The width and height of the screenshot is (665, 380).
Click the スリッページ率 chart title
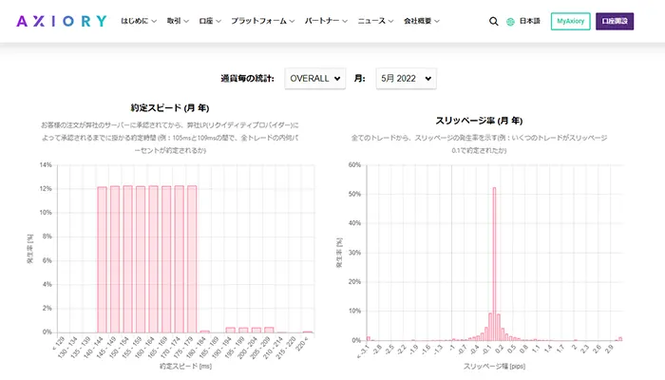(479, 121)
